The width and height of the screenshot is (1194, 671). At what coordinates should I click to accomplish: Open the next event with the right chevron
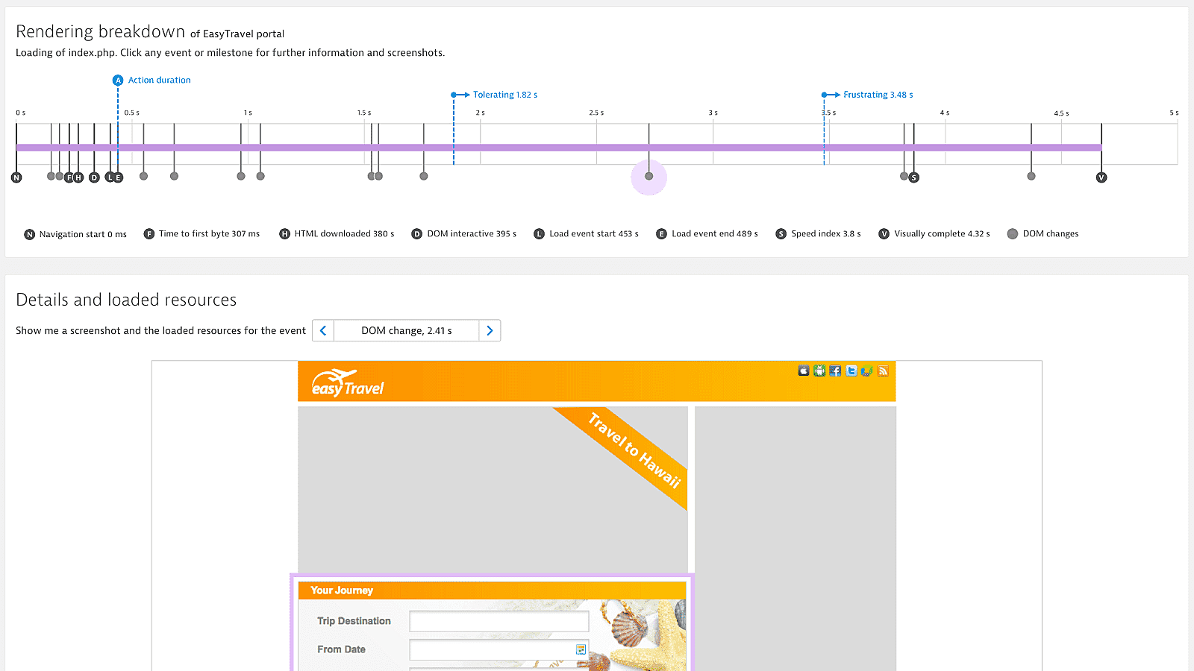click(490, 330)
